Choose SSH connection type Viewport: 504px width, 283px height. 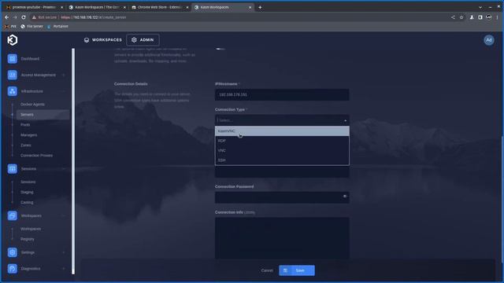(282, 160)
